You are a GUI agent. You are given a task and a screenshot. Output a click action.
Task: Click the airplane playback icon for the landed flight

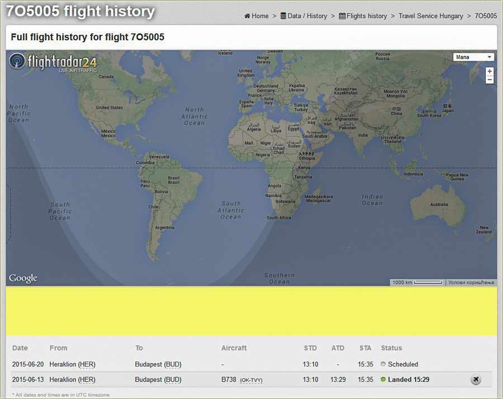(x=476, y=380)
